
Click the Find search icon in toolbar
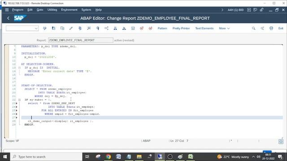[x=253, y=28]
